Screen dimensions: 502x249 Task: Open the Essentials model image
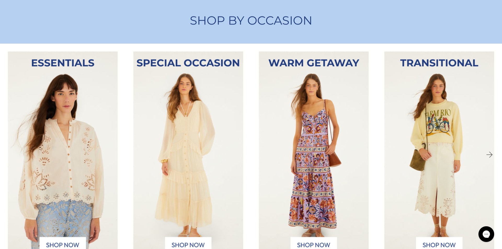tap(63, 150)
